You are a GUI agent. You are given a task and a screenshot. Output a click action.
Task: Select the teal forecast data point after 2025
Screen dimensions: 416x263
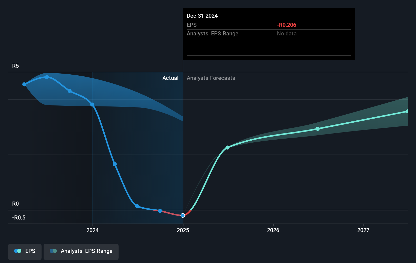coord(227,147)
